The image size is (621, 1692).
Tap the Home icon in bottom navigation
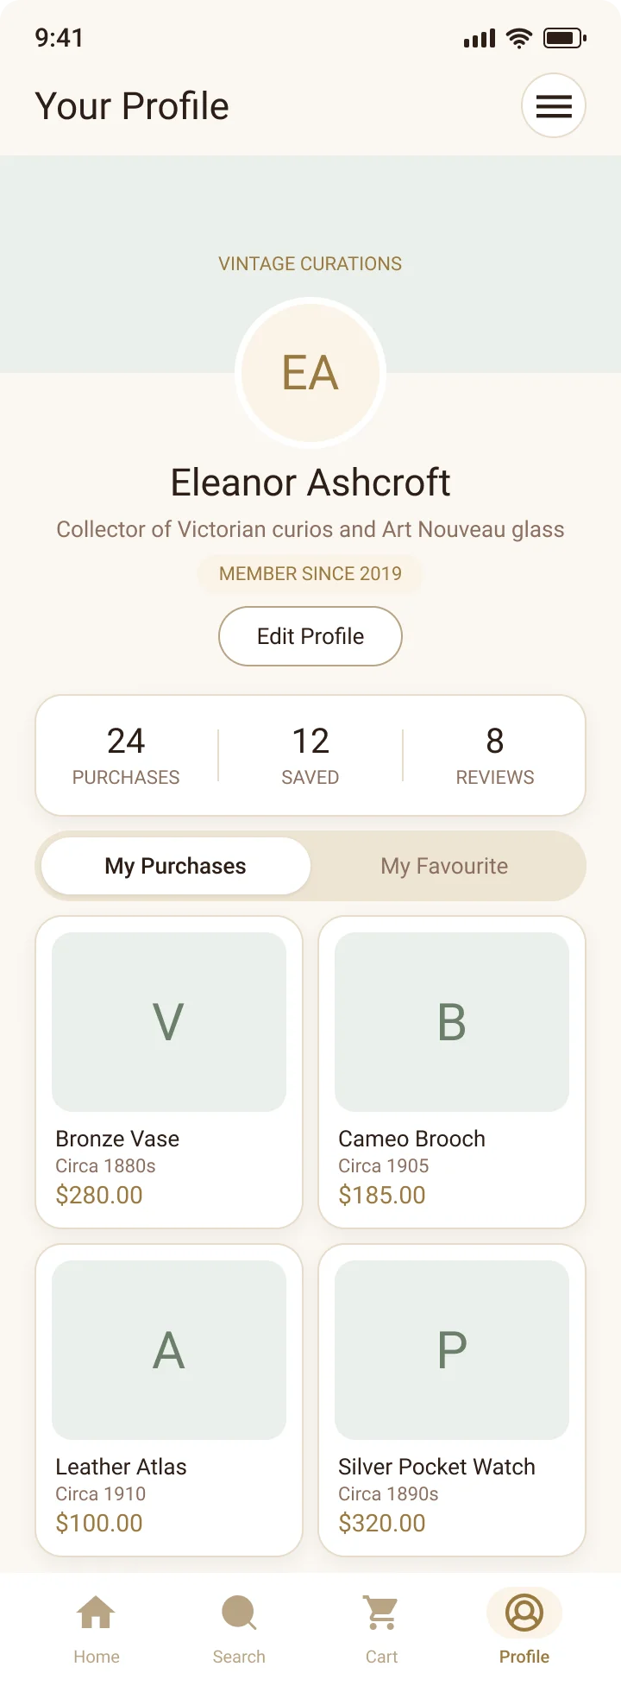(x=97, y=1613)
